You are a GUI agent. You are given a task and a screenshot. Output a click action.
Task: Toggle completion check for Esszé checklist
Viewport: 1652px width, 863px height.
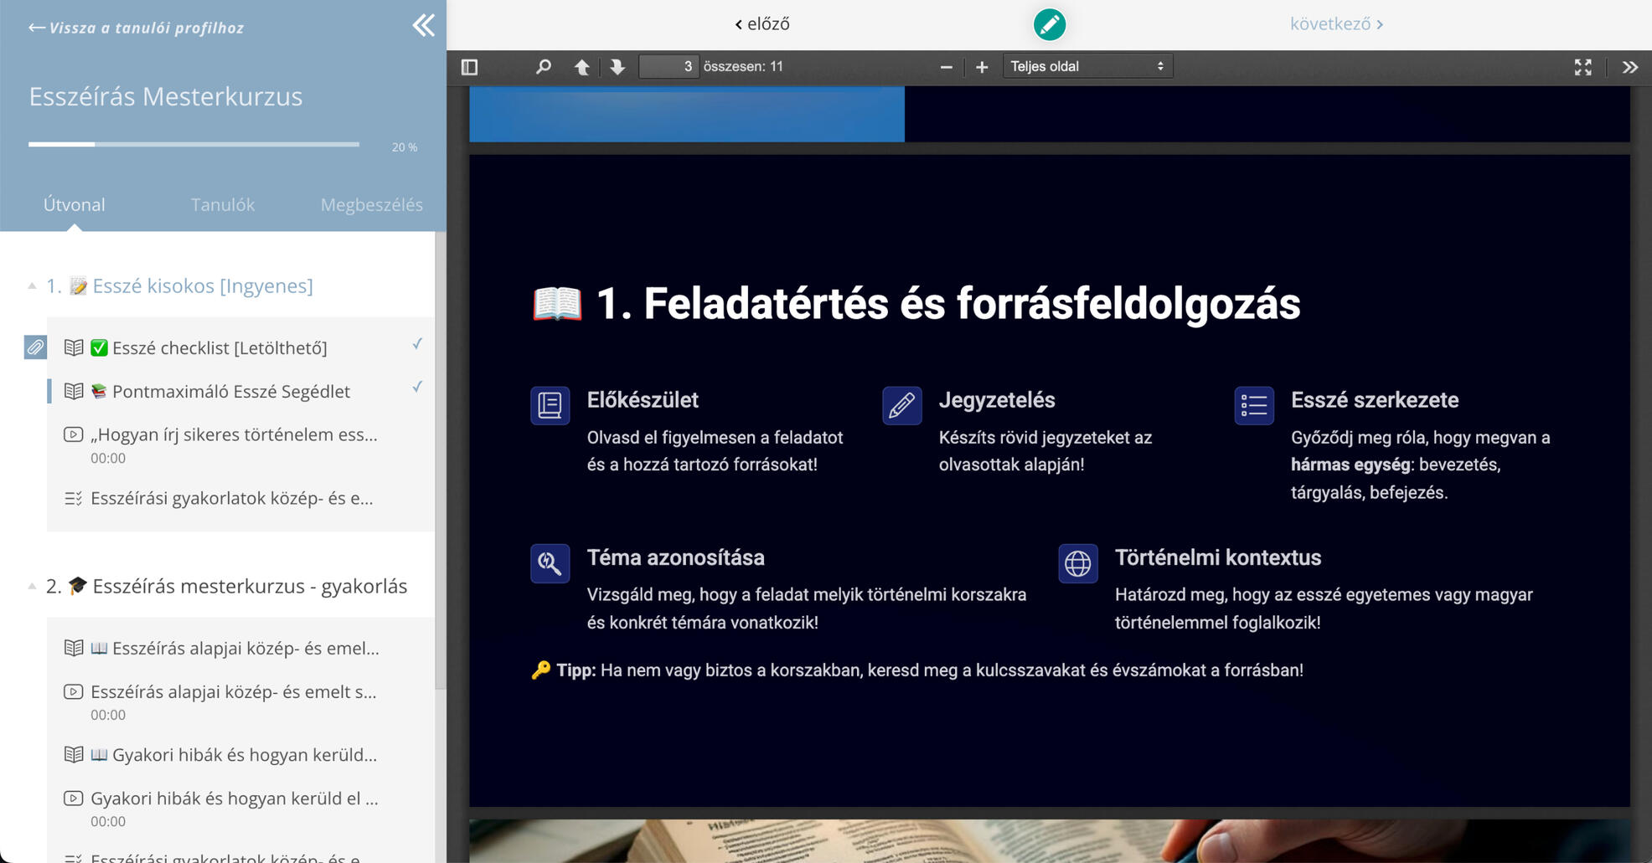click(417, 344)
